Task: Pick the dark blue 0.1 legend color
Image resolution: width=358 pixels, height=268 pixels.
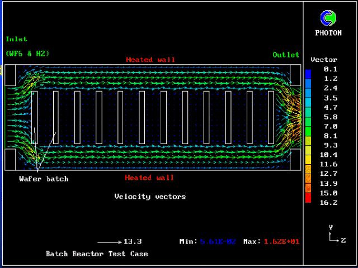Action: tap(308, 73)
